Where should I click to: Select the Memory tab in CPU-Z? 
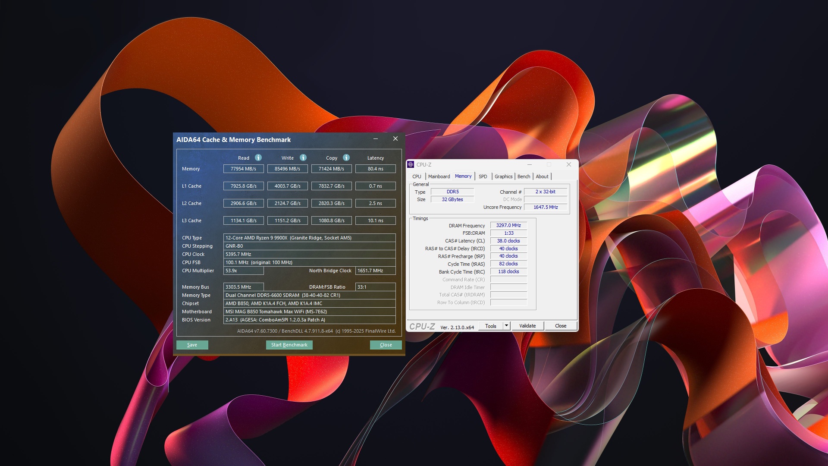coord(463,176)
